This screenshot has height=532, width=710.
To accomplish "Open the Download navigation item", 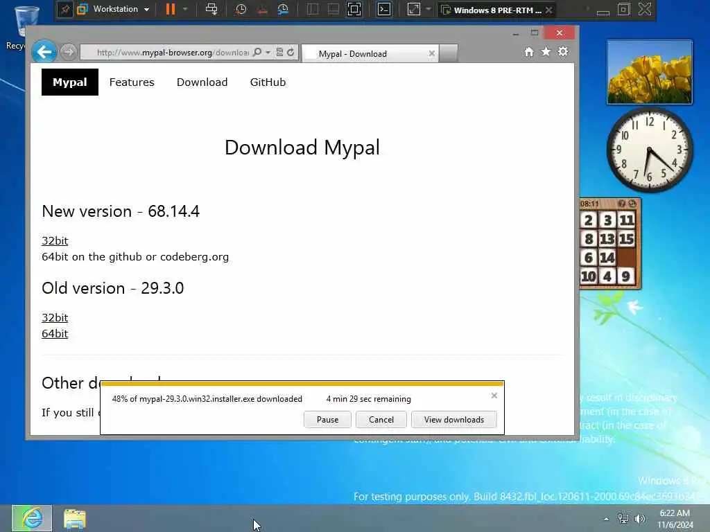I will click(202, 82).
